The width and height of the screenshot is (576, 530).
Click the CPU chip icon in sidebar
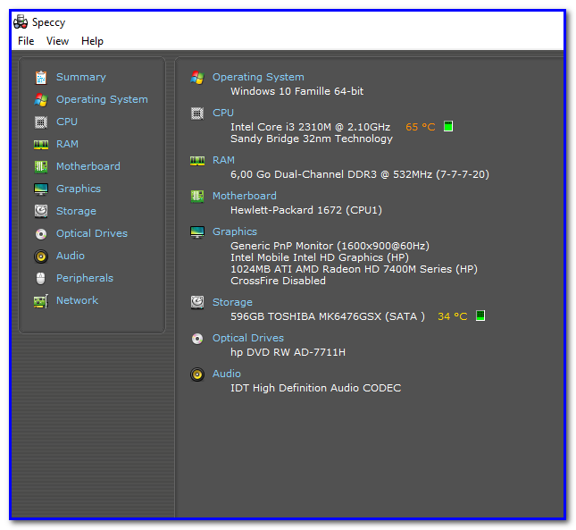(x=41, y=122)
